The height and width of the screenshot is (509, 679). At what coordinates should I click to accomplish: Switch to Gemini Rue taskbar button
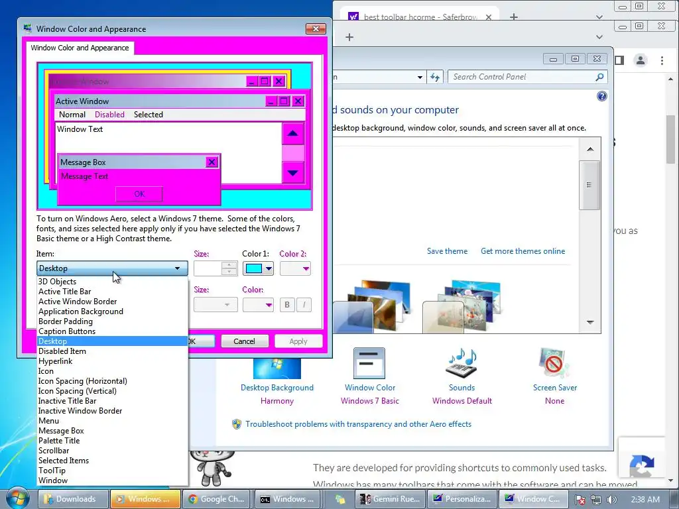(390, 499)
